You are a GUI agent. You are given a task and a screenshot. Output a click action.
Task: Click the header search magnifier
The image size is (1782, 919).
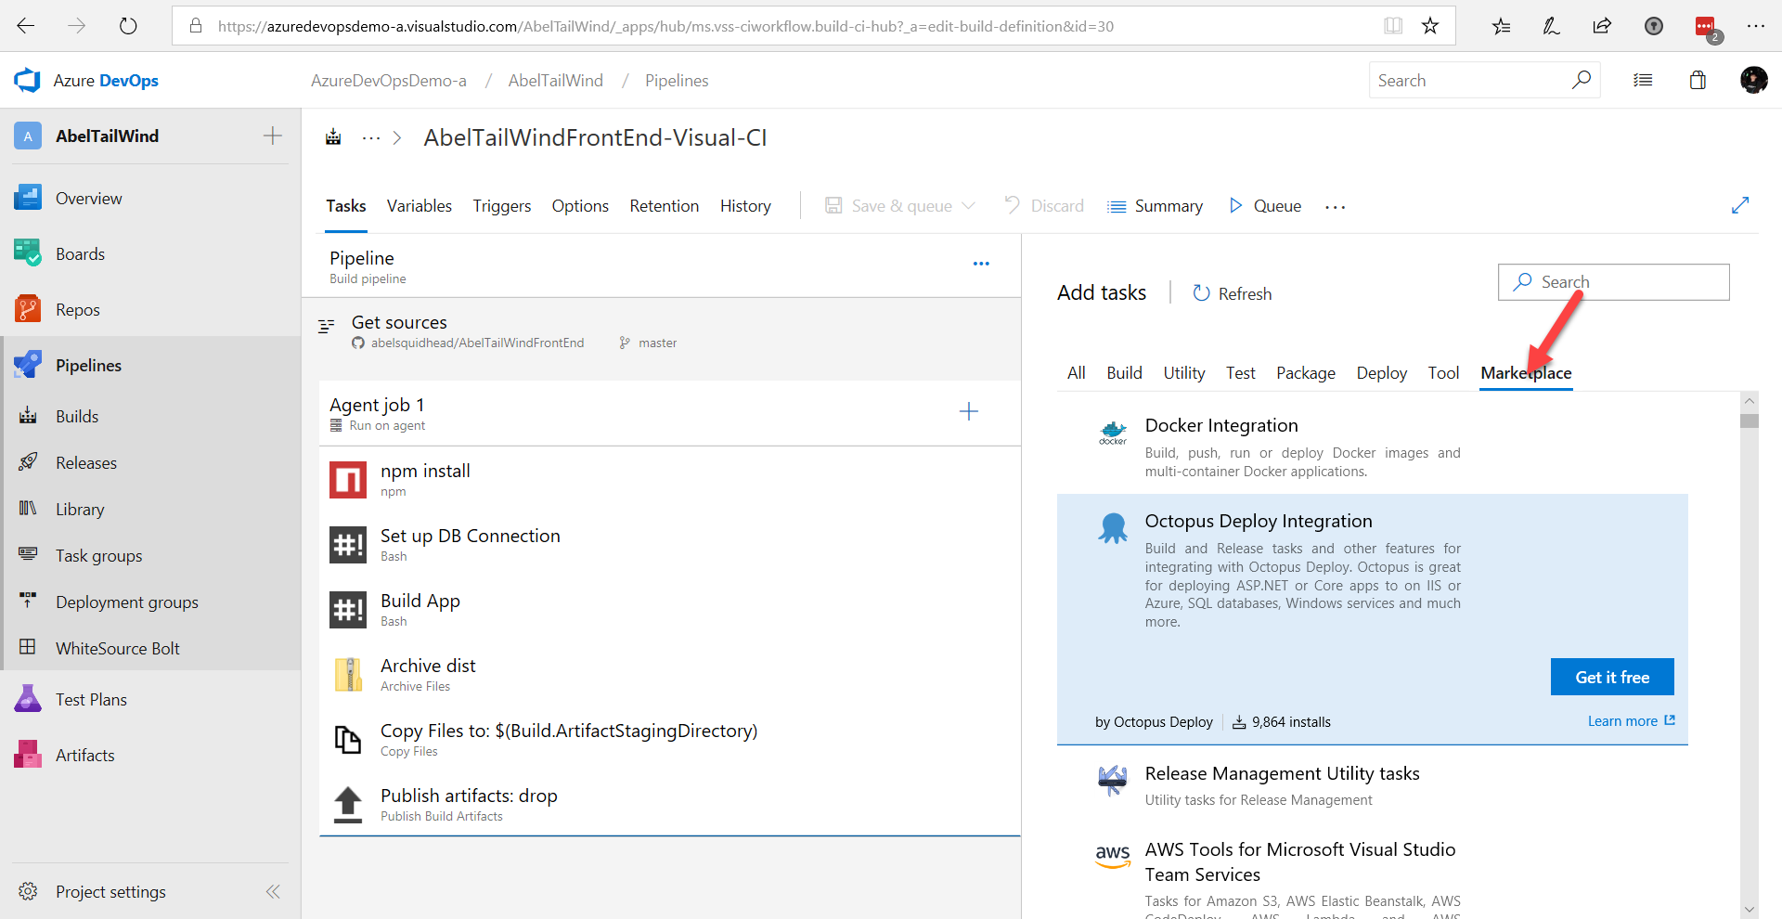[x=1581, y=81]
